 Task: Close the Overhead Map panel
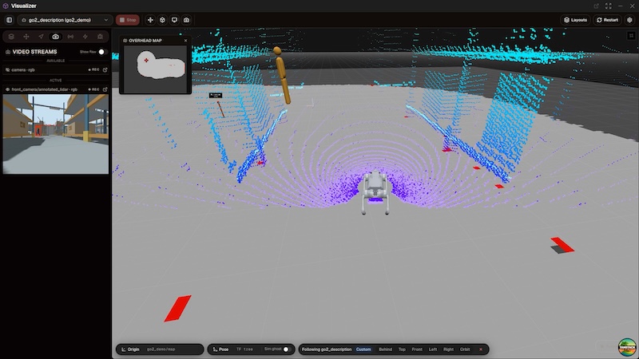click(186, 41)
